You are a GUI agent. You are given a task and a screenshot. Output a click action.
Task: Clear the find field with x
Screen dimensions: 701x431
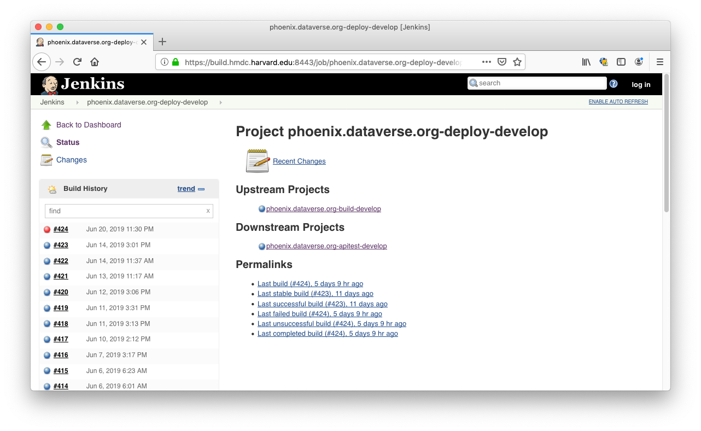pyautogui.click(x=208, y=211)
